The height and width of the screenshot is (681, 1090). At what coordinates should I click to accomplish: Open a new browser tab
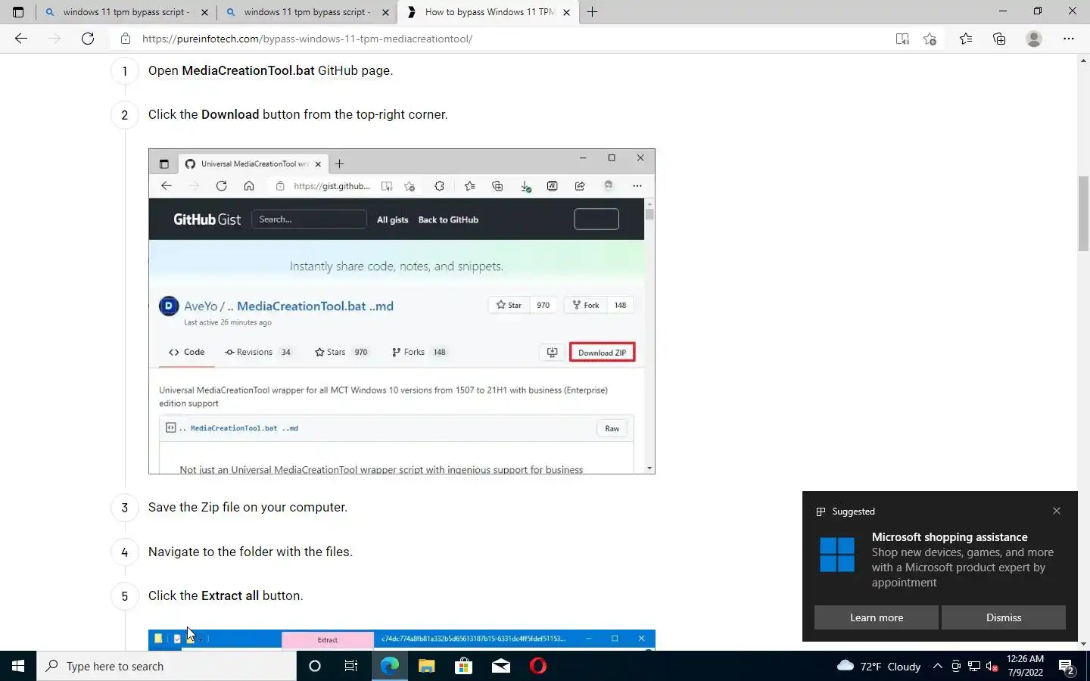point(592,12)
